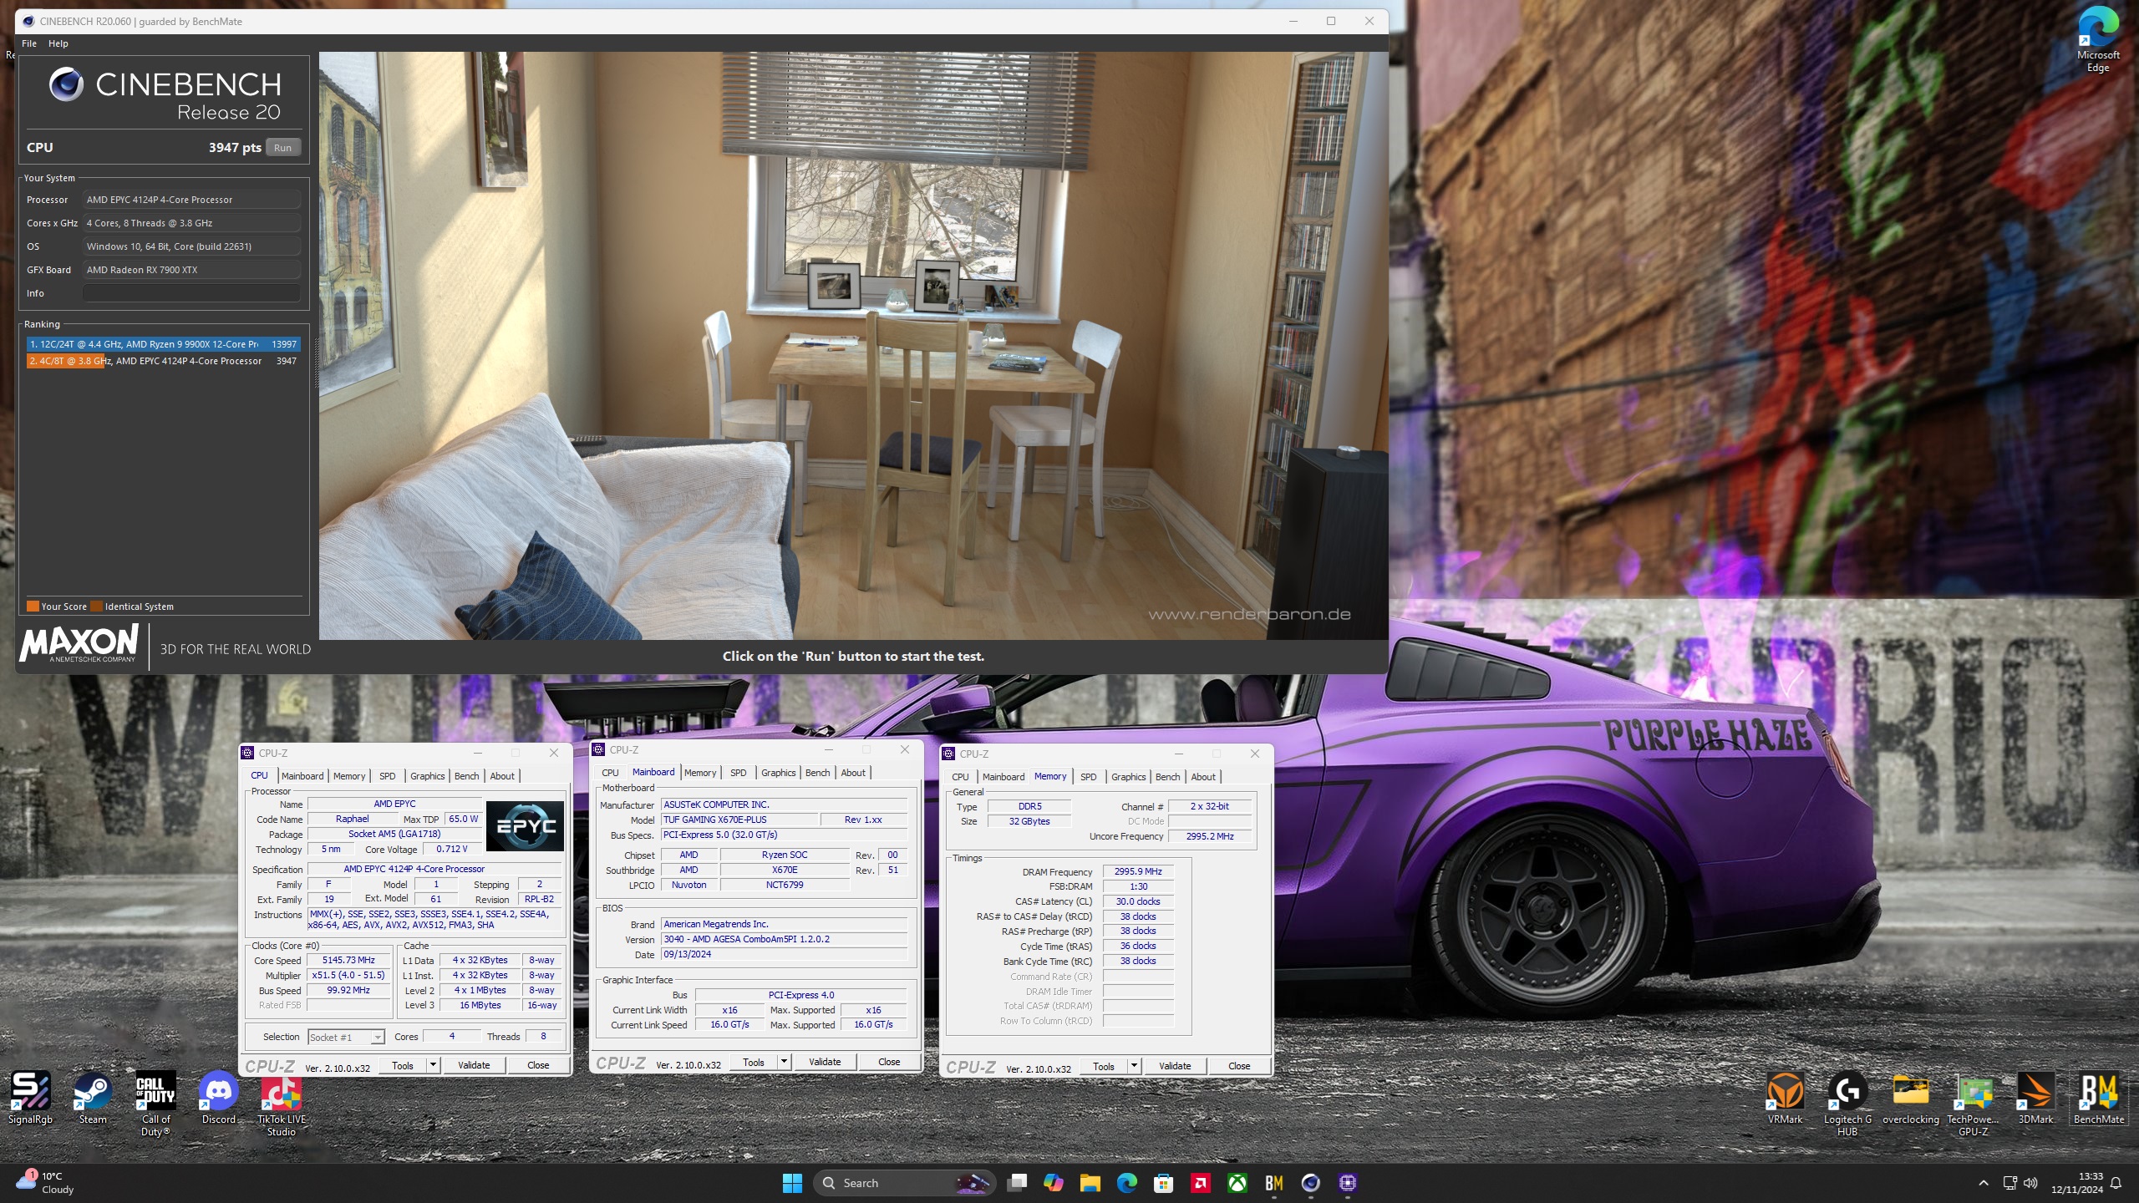Click Tools button in the CPU-Z window showing the Memory tab
2139x1203 pixels.
click(x=1104, y=1065)
